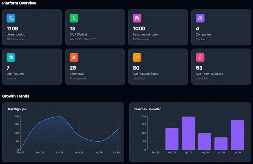Click the Jun 26 bar in Resumes Uploaded
Viewport: 253px width, 164px height.
click(x=221, y=144)
